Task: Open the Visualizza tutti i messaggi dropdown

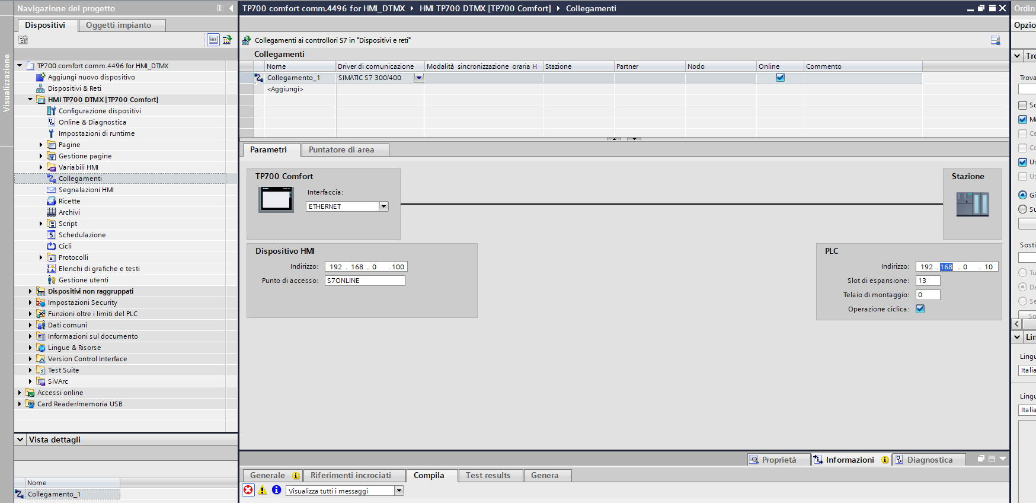Action: coord(399,491)
